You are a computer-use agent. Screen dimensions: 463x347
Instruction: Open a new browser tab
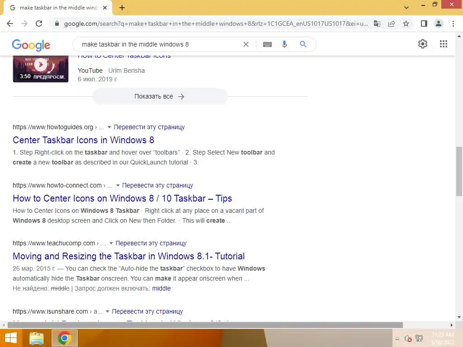tap(122, 8)
